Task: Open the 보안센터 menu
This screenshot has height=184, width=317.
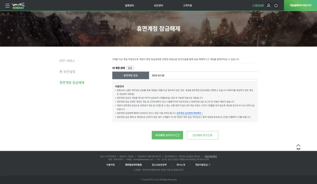Action: click(158, 6)
